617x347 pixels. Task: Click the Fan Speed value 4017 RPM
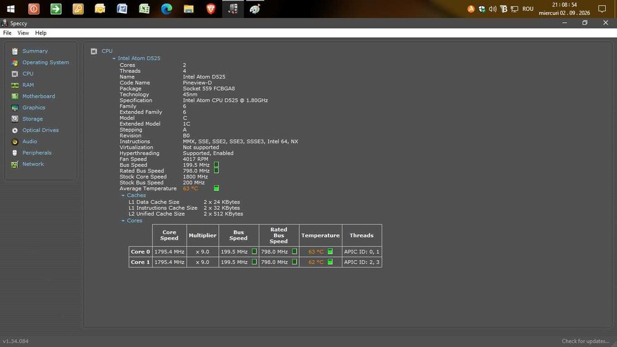[x=195, y=159]
